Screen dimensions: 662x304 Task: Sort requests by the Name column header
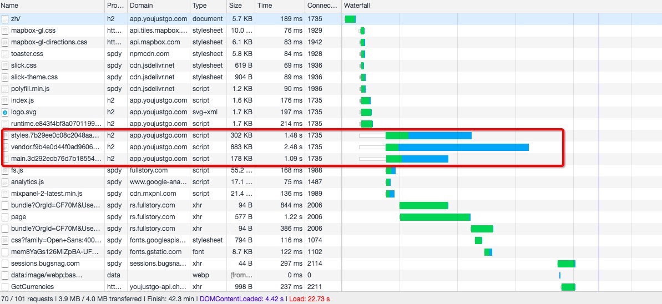coord(52,6)
